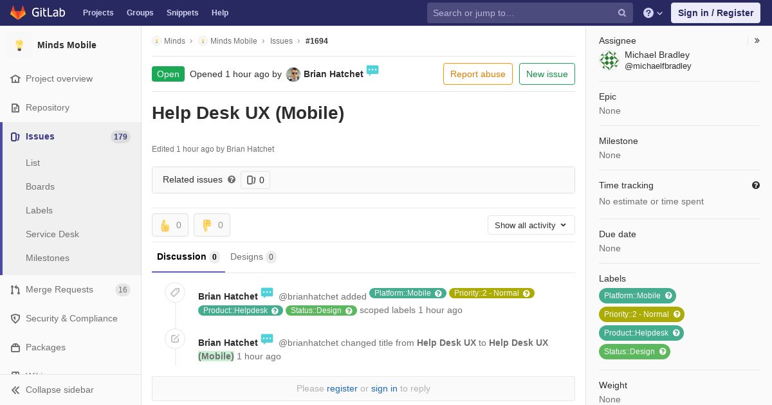Open the Help question-mark menu icon

648,13
